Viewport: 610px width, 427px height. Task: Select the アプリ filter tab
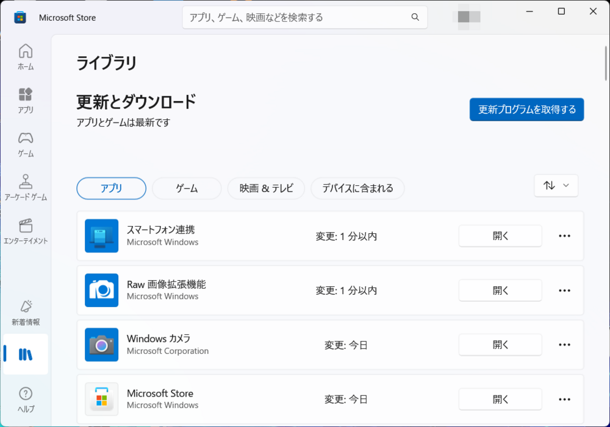tap(111, 188)
